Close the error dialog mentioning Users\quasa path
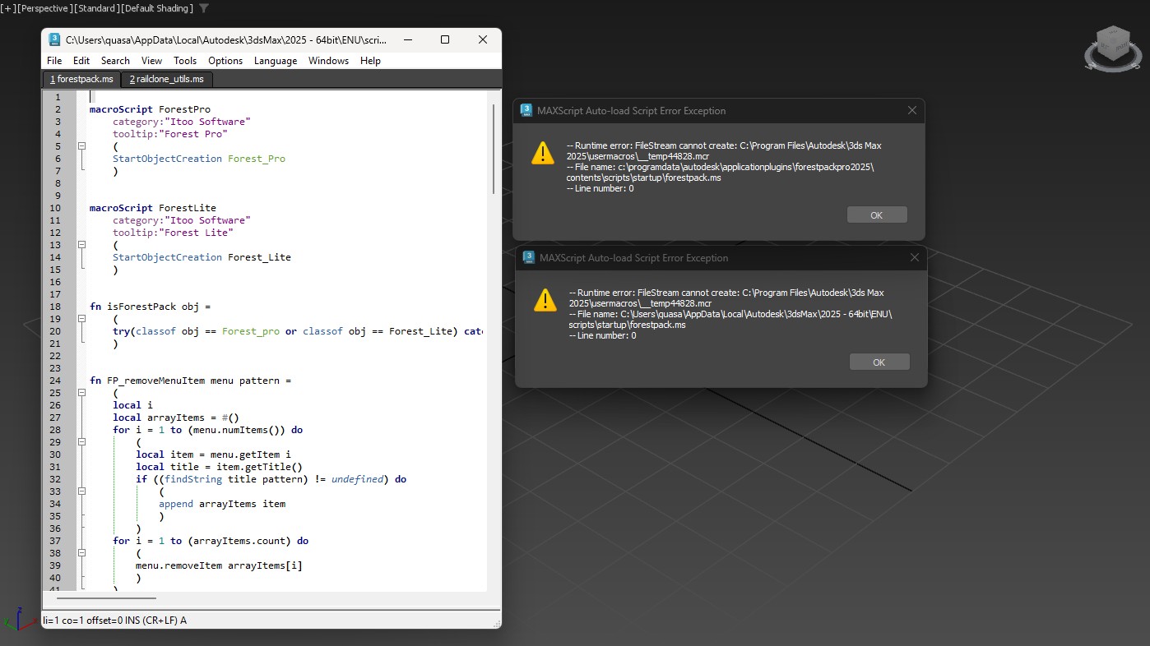Screen dimensions: 1150x646 tap(914, 257)
